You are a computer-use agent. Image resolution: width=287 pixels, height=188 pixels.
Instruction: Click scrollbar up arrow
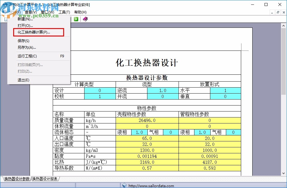point(283,26)
